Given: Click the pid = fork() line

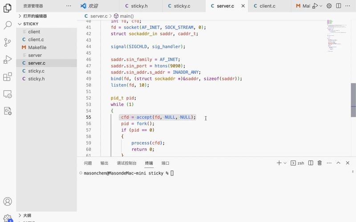Looking at the screenshot, I should (x=138, y=124).
